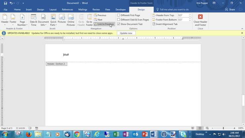The image size is (245, 138).
Task: Undo the last action
Action: click(11, 3)
